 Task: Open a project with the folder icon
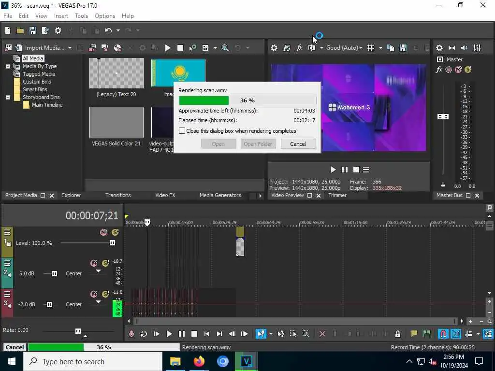point(20,30)
